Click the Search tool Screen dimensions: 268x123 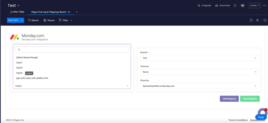pyautogui.click(x=33, y=20)
